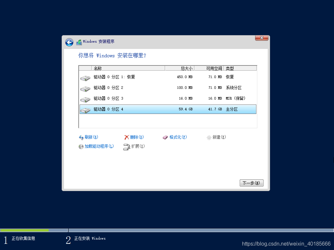
Task: Select row 驱动器 0 分区 3
Action: 168,98
